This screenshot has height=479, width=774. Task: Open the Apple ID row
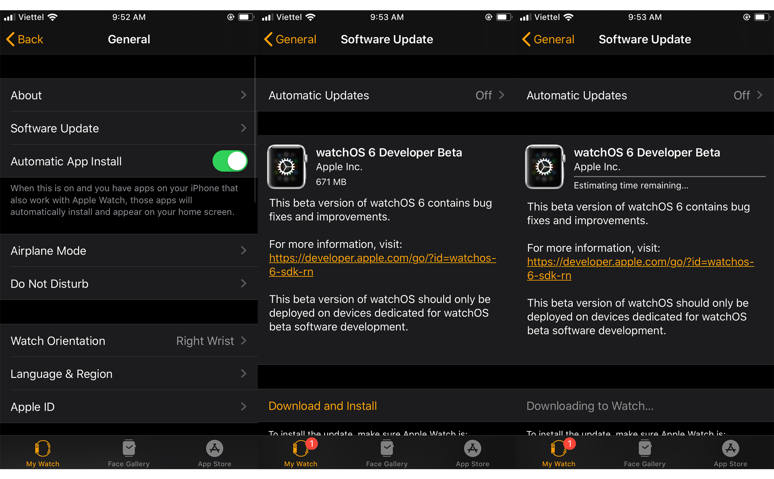click(x=129, y=406)
